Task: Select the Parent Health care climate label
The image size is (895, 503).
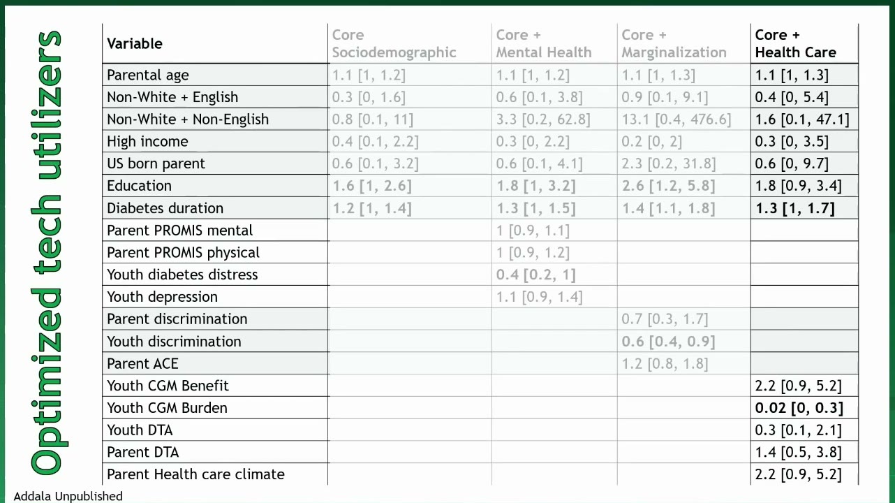Action: click(x=195, y=474)
